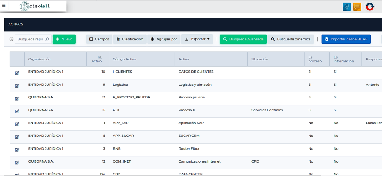The height and width of the screenshot is (176, 382).
Task: Edit the Logistica asset row
Action: (17, 86)
